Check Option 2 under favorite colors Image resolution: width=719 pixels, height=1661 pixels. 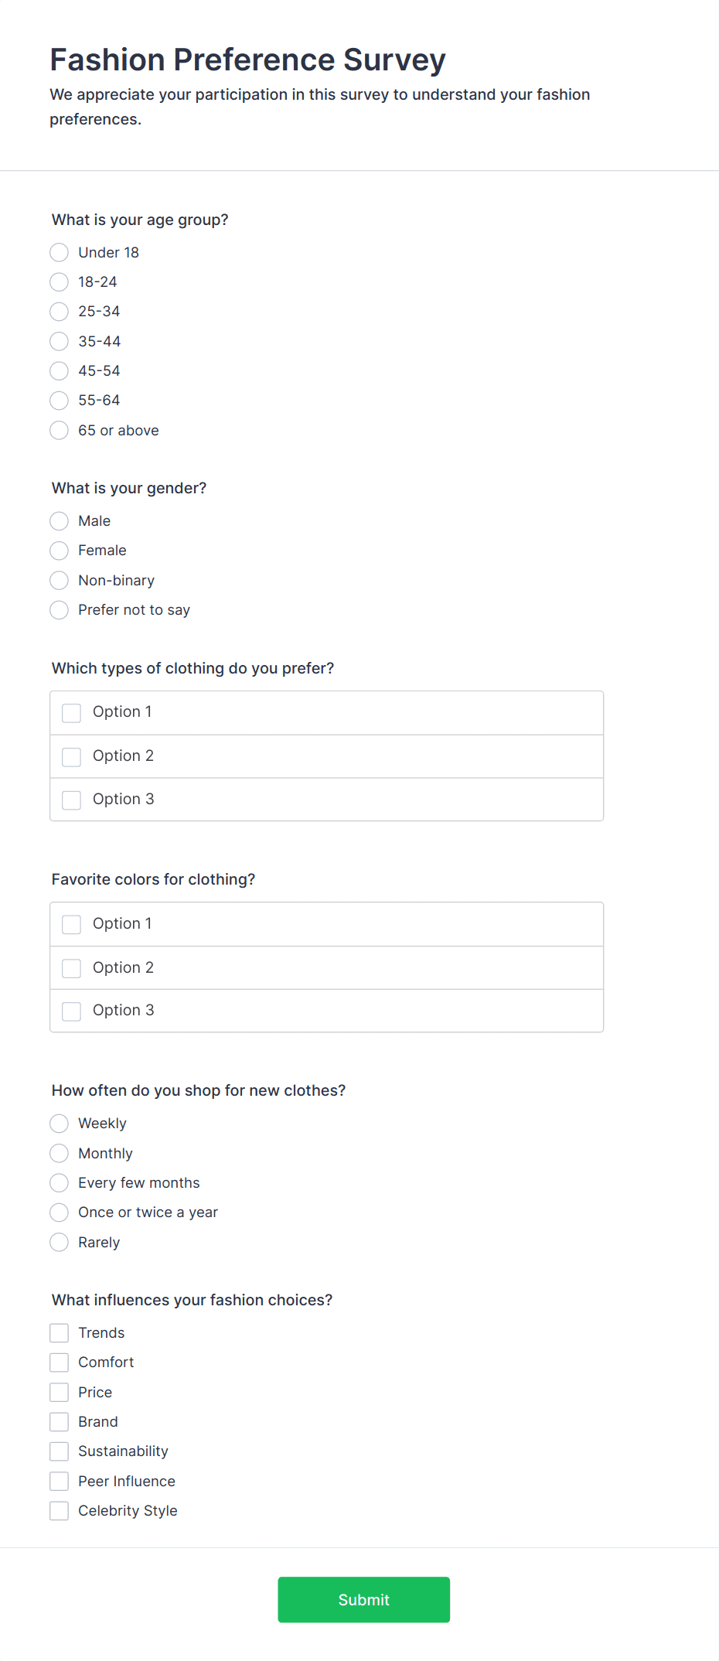click(72, 968)
